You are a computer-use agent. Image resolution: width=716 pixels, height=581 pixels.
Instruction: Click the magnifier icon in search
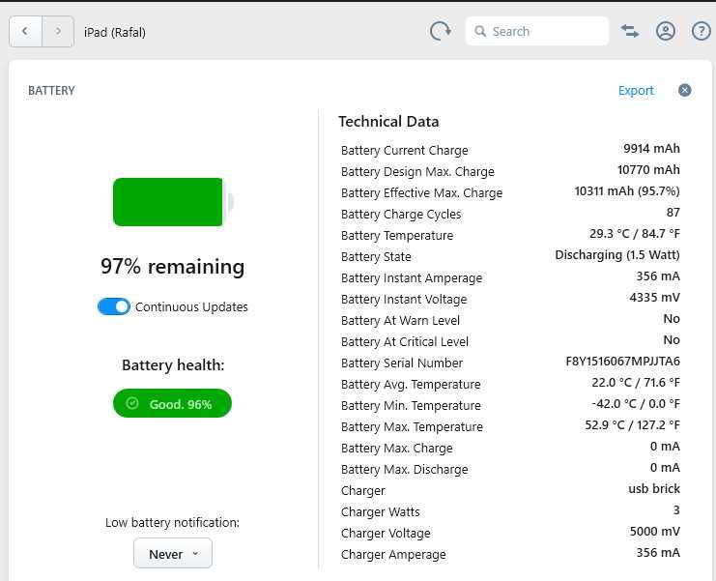tap(479, 32)
